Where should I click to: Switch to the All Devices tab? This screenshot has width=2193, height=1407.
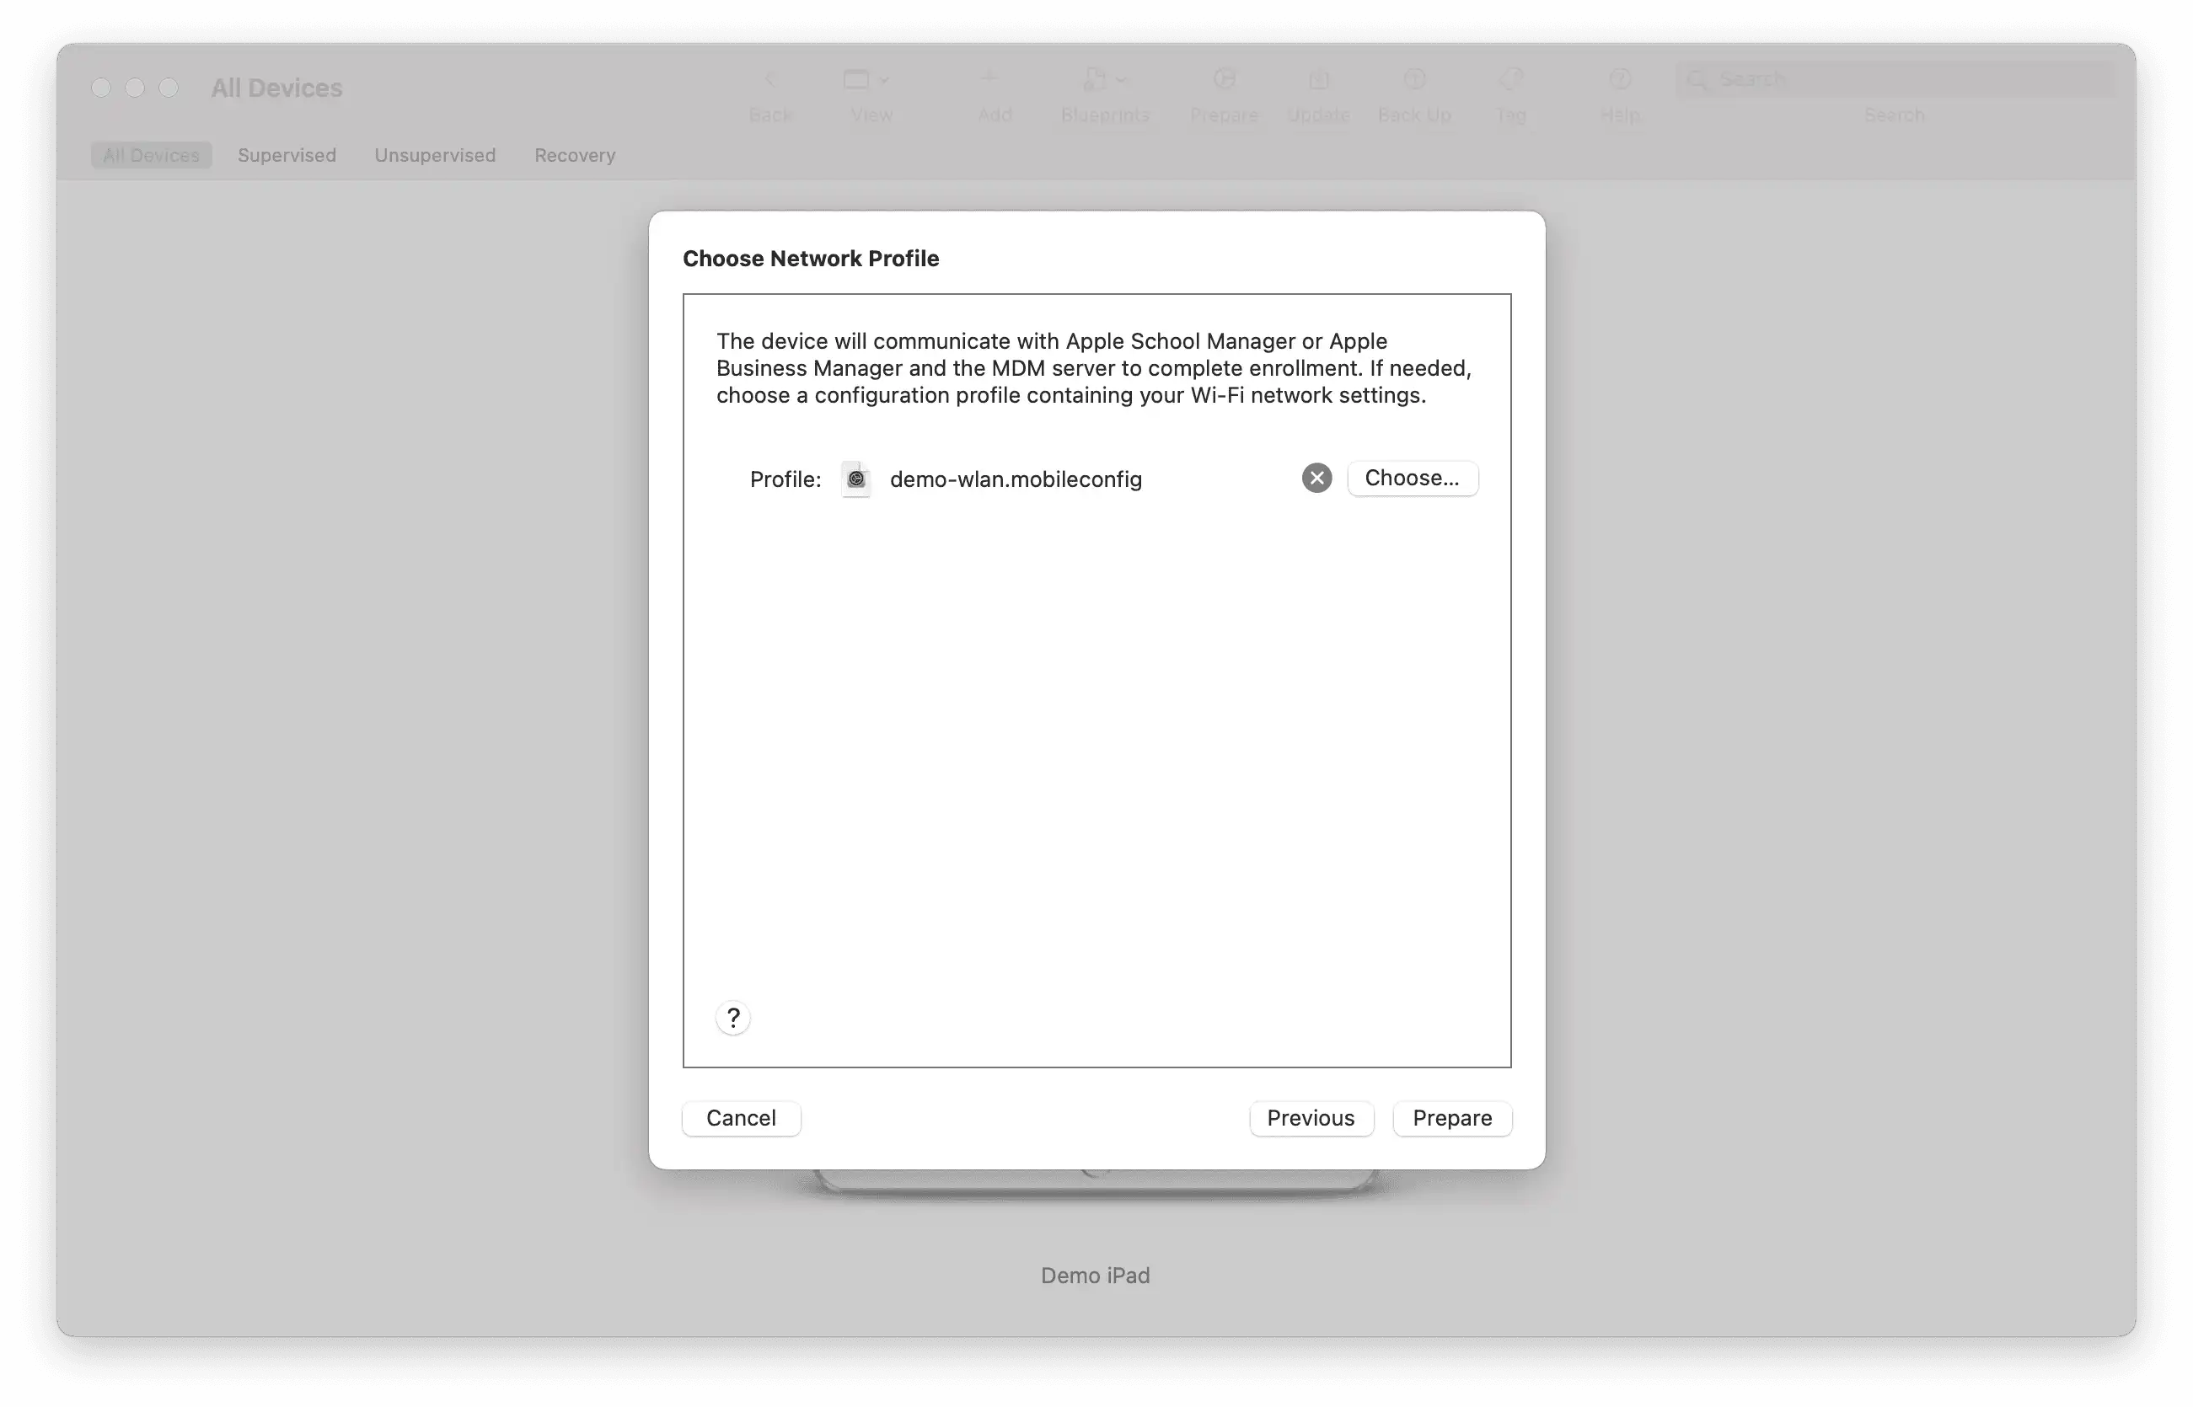click(151, 155)
